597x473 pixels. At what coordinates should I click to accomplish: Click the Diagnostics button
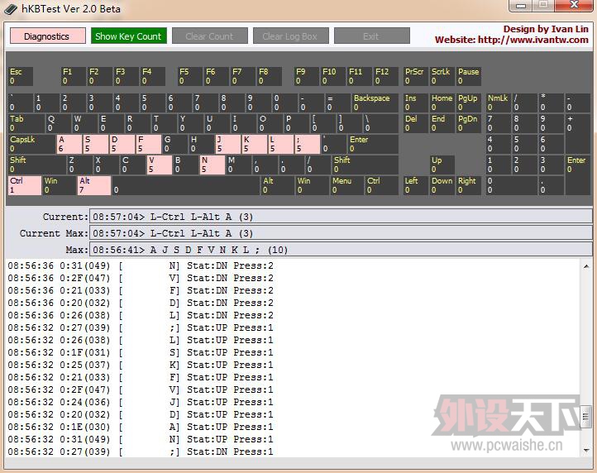[x=47, y=36]
